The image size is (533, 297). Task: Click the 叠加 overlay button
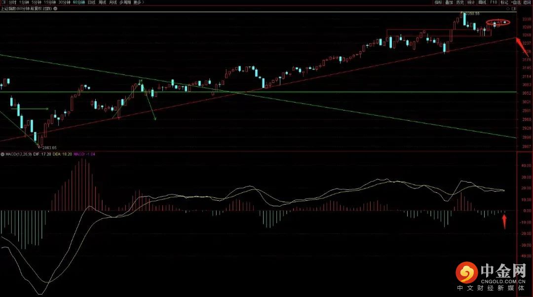449,2
